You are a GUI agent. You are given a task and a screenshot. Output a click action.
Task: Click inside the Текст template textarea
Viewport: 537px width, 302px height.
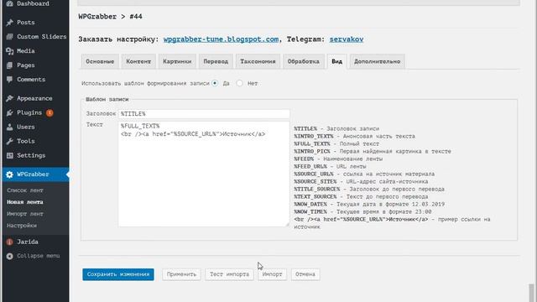[204, 174]
